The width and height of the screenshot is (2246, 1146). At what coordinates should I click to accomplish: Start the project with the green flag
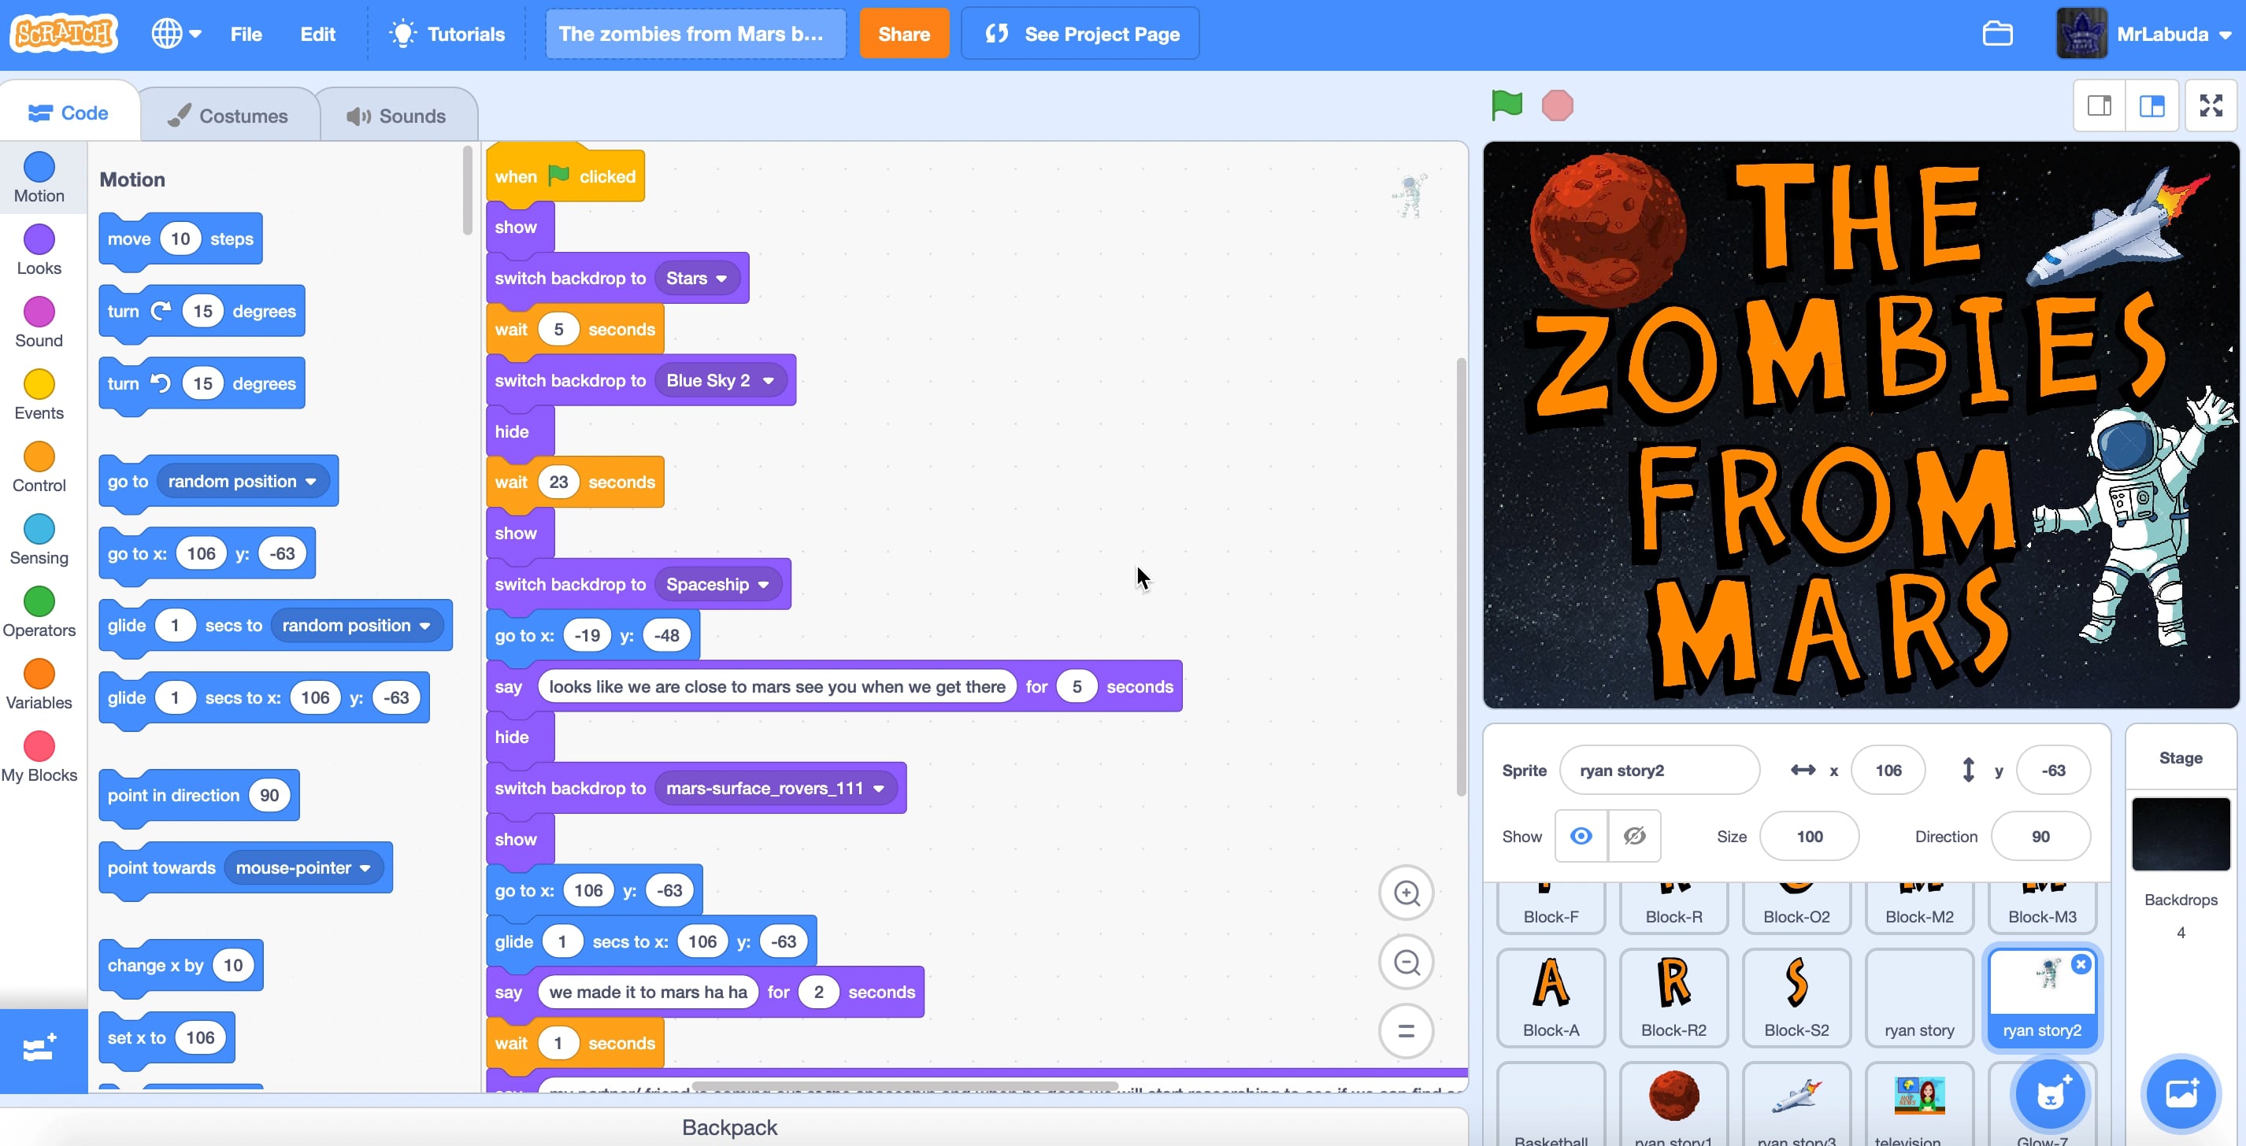pyautogui.click(x=1506, y=105)
